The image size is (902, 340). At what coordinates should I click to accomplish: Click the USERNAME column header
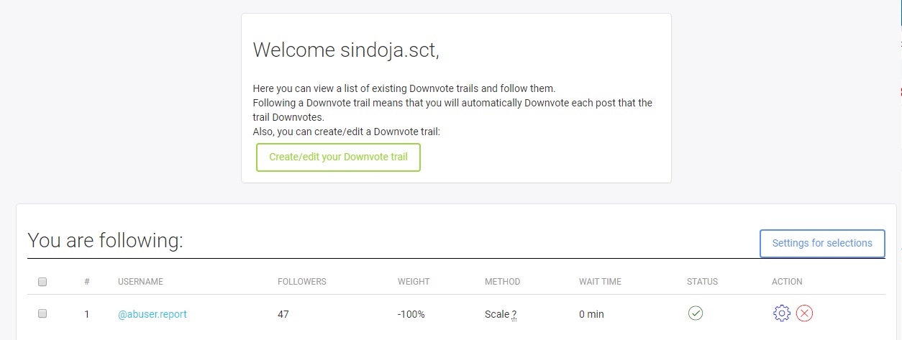(x=141, y=282)
